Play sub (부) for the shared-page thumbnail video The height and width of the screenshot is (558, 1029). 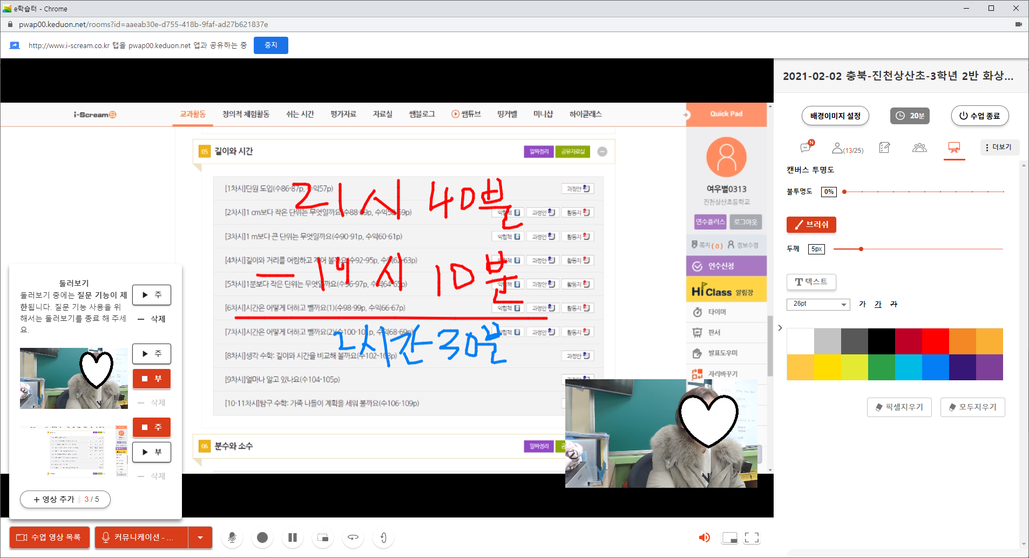(x=152, y=452)
